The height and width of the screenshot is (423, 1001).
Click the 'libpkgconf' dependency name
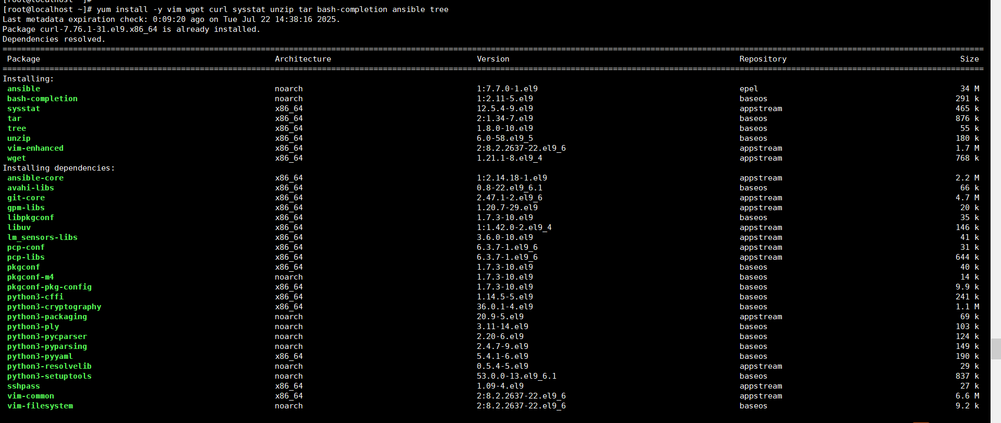[31, 217]
